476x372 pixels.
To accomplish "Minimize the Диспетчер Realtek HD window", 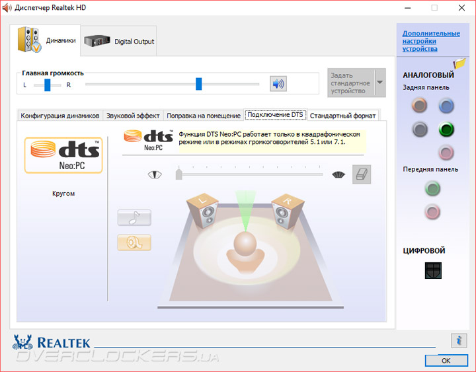I will tap(407, 8).
